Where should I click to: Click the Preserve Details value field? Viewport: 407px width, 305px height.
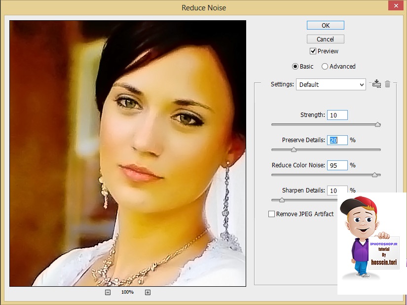pyautogui.click(x=337, y=140)
